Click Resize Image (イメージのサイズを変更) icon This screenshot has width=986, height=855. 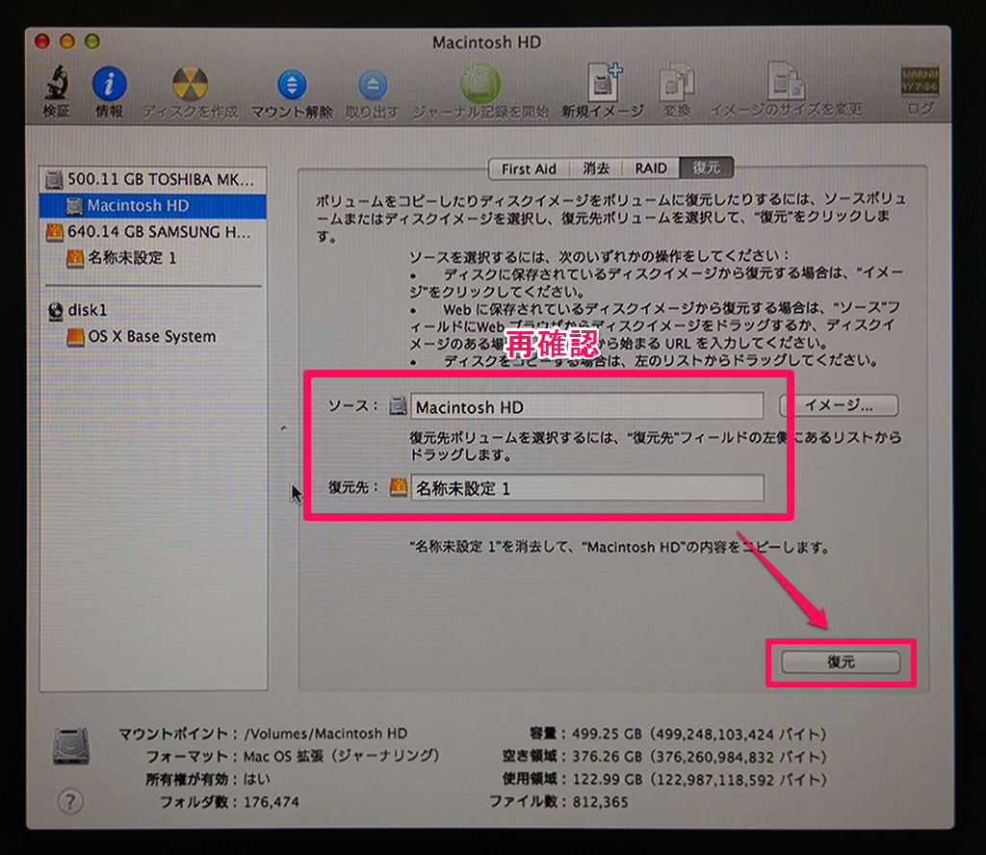pyautogui.click(x=786, y=85)
